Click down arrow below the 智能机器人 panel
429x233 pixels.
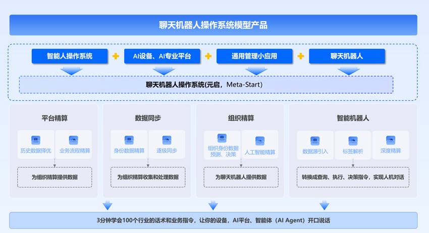pos(325,205)
